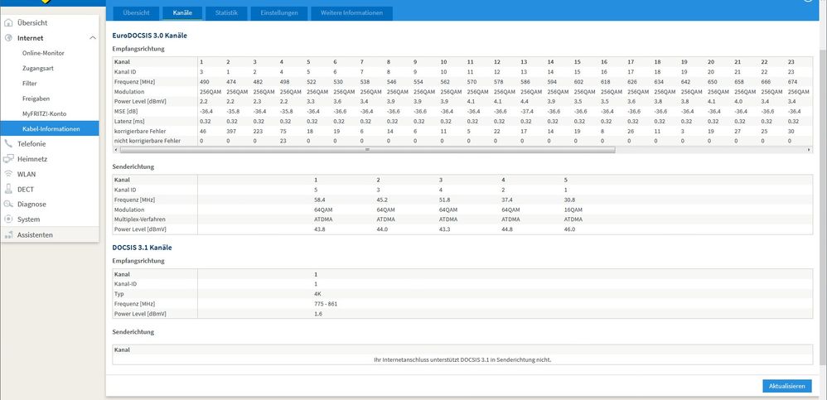The image size is (827, 400).
Task: Click the Telefonie phone icon
Action: coord(8,144)
